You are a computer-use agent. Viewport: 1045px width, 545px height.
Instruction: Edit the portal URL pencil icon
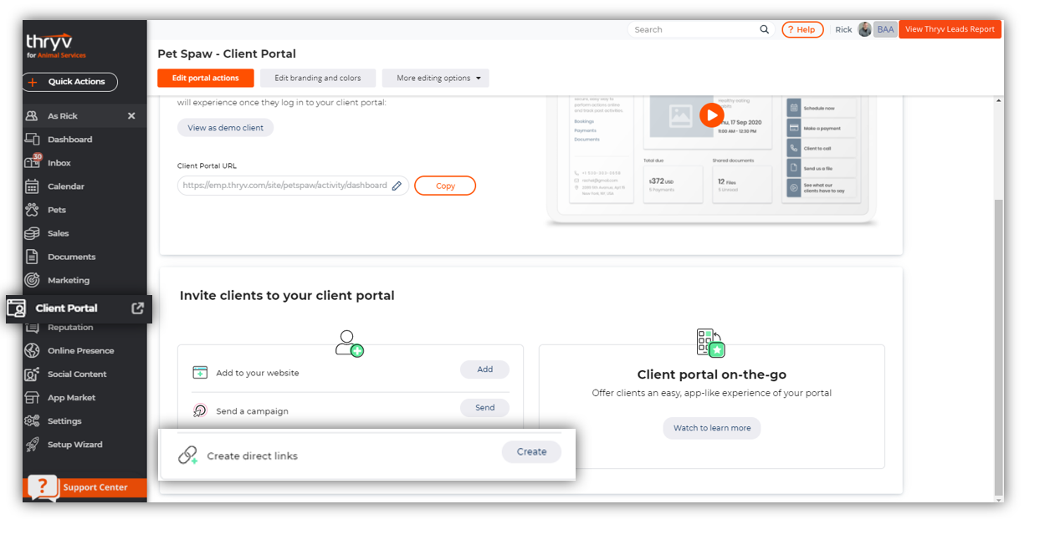tap(397, 186)
